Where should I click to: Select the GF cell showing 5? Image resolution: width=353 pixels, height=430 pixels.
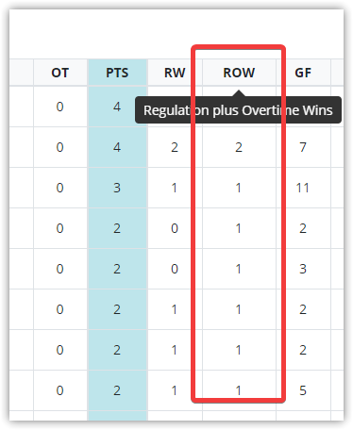(303, 390)
